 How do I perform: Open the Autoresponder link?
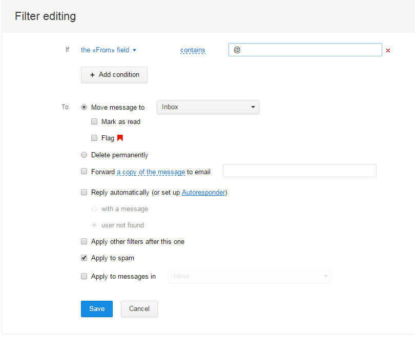point(203,193)
